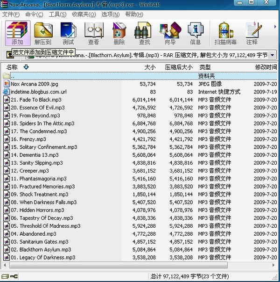
Task: Click the horizontal scrollbar right arrow
Action: coord(273,265)
